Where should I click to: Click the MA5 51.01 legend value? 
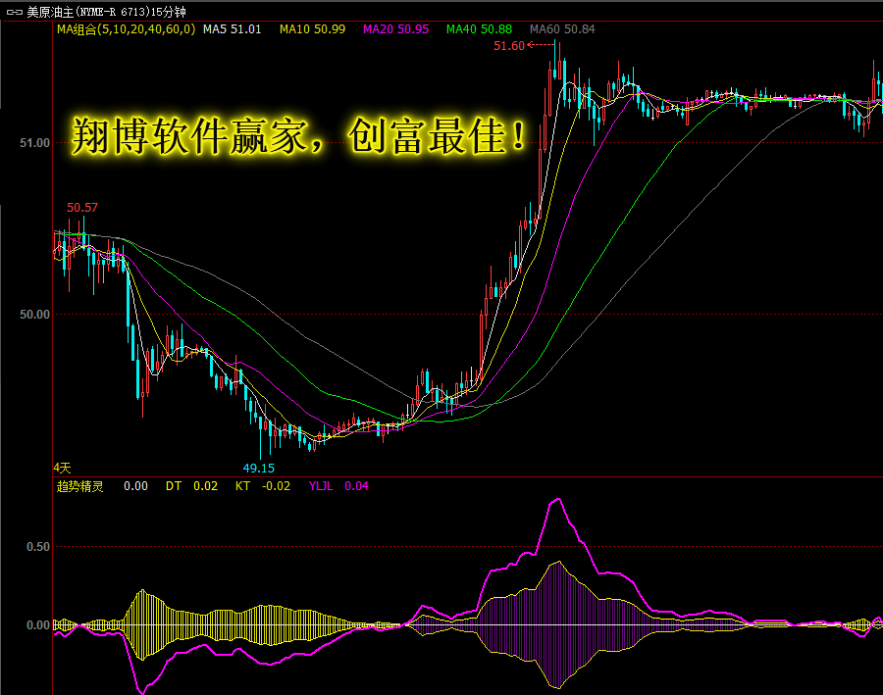point(232,29)
